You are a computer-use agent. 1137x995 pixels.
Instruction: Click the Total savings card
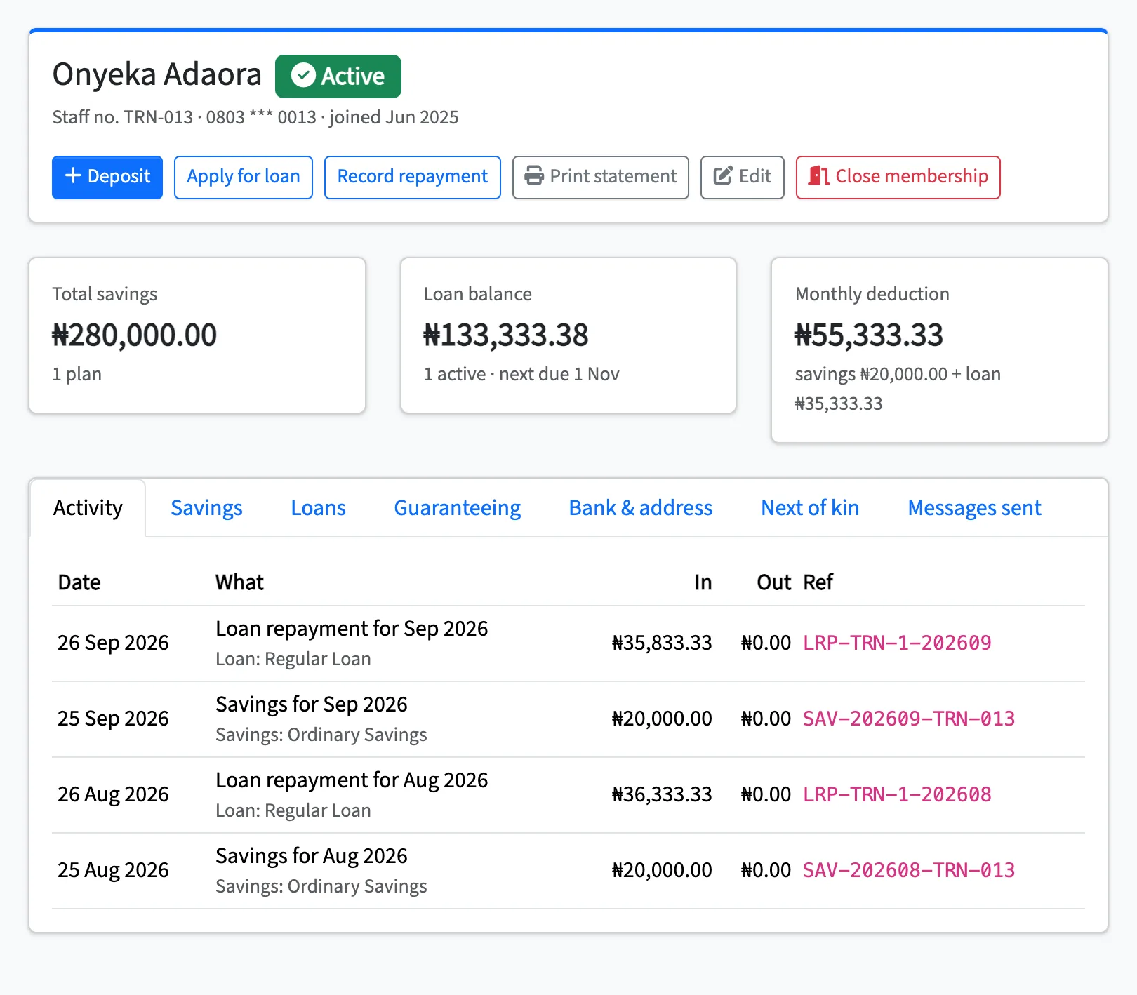(197, 335)
